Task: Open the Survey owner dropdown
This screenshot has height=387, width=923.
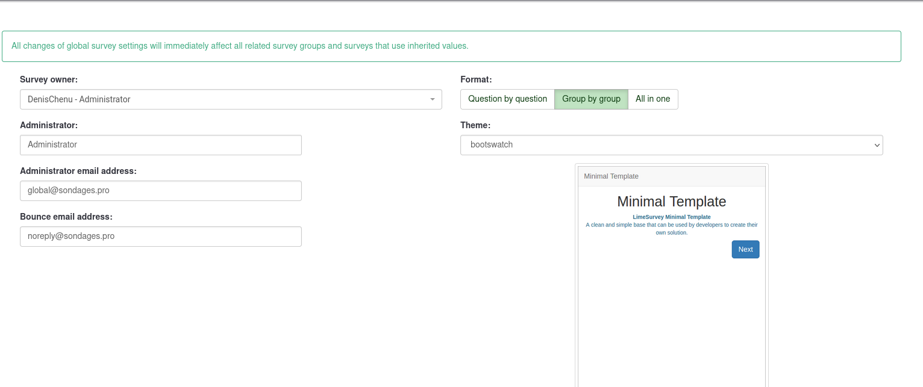Action: pyautogui.click(x=230, y=99)
